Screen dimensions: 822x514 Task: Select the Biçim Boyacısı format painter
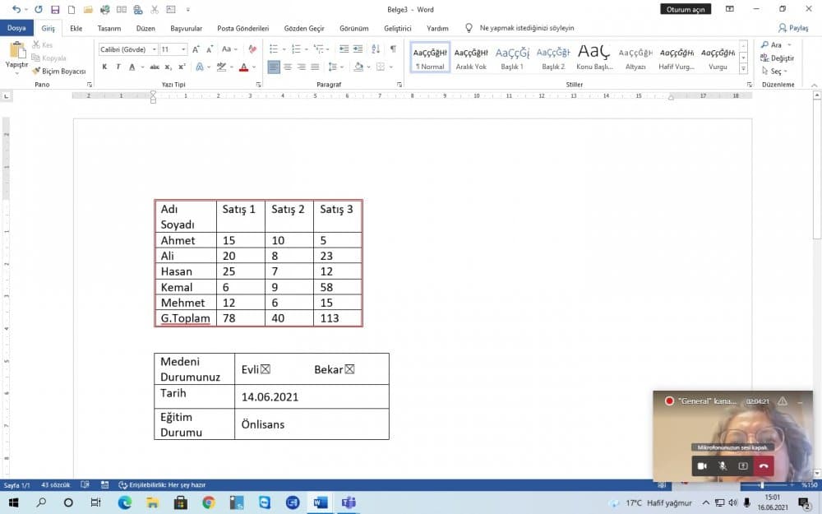58,71
